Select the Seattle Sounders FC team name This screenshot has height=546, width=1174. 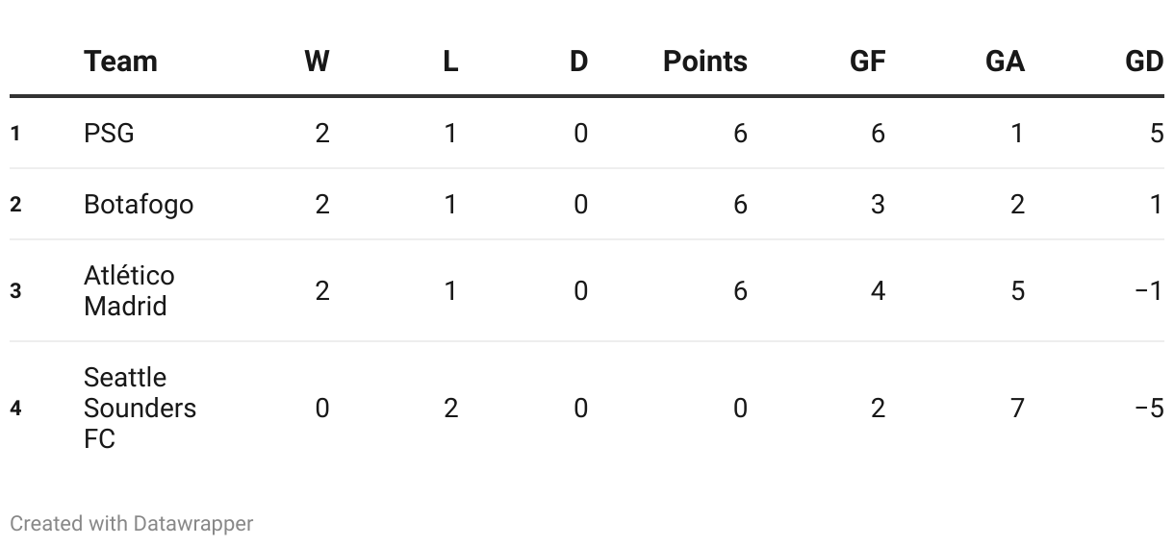(140, 408)
